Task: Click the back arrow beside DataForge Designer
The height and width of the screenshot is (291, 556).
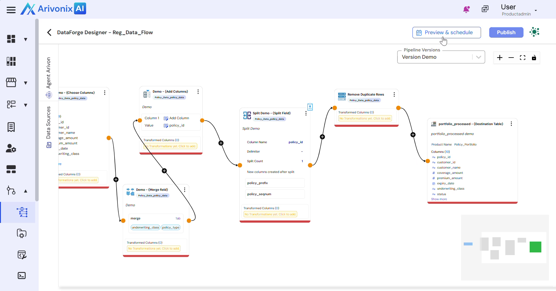Action: pyautogui.click(x=49, y=32)
